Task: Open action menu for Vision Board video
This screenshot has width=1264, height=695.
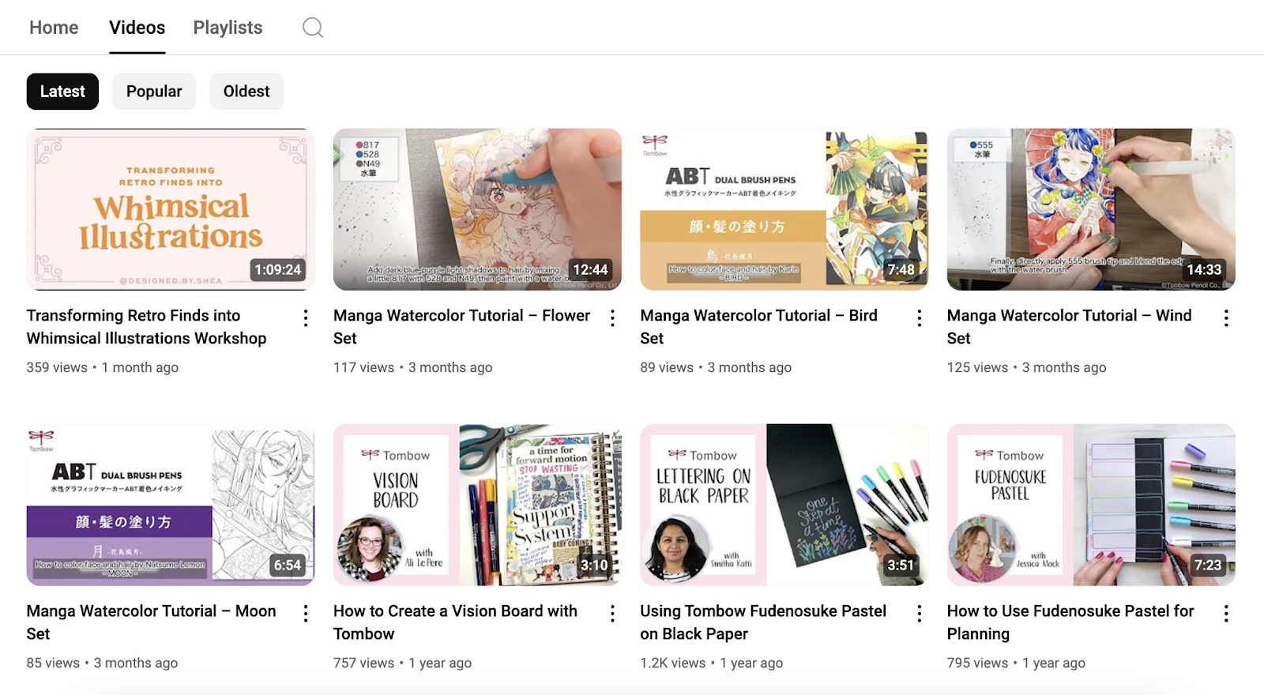Action: coord(612,614)
